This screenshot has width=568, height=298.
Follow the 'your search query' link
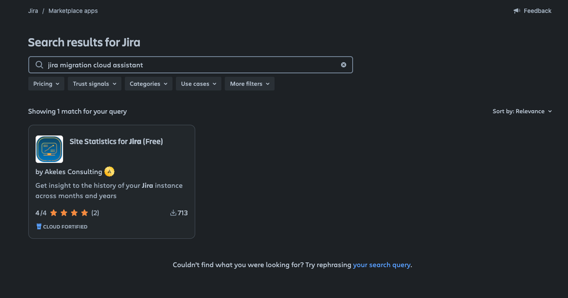point(381,265)
